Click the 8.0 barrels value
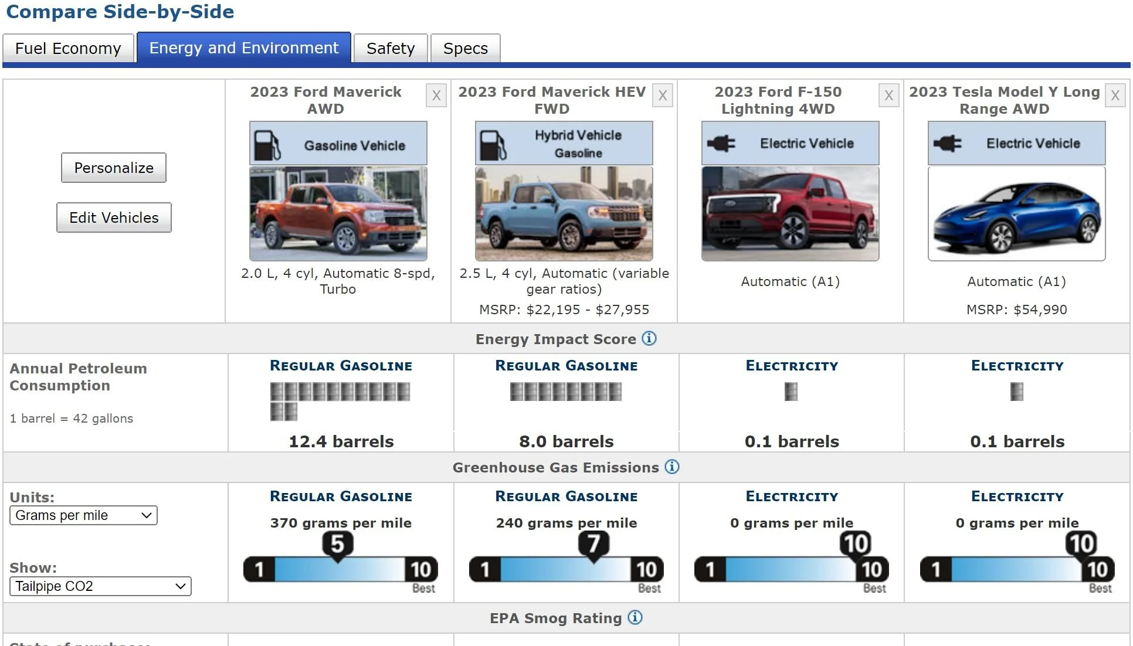Image resolution: width=1133 pixels, height=646 pixels. coord(566,441)
